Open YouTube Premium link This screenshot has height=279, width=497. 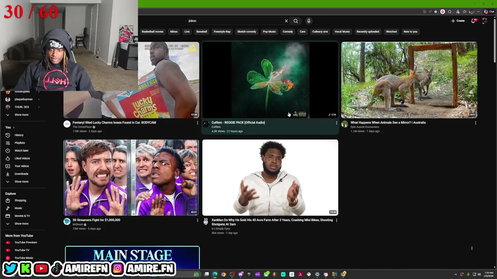(26, 242)
